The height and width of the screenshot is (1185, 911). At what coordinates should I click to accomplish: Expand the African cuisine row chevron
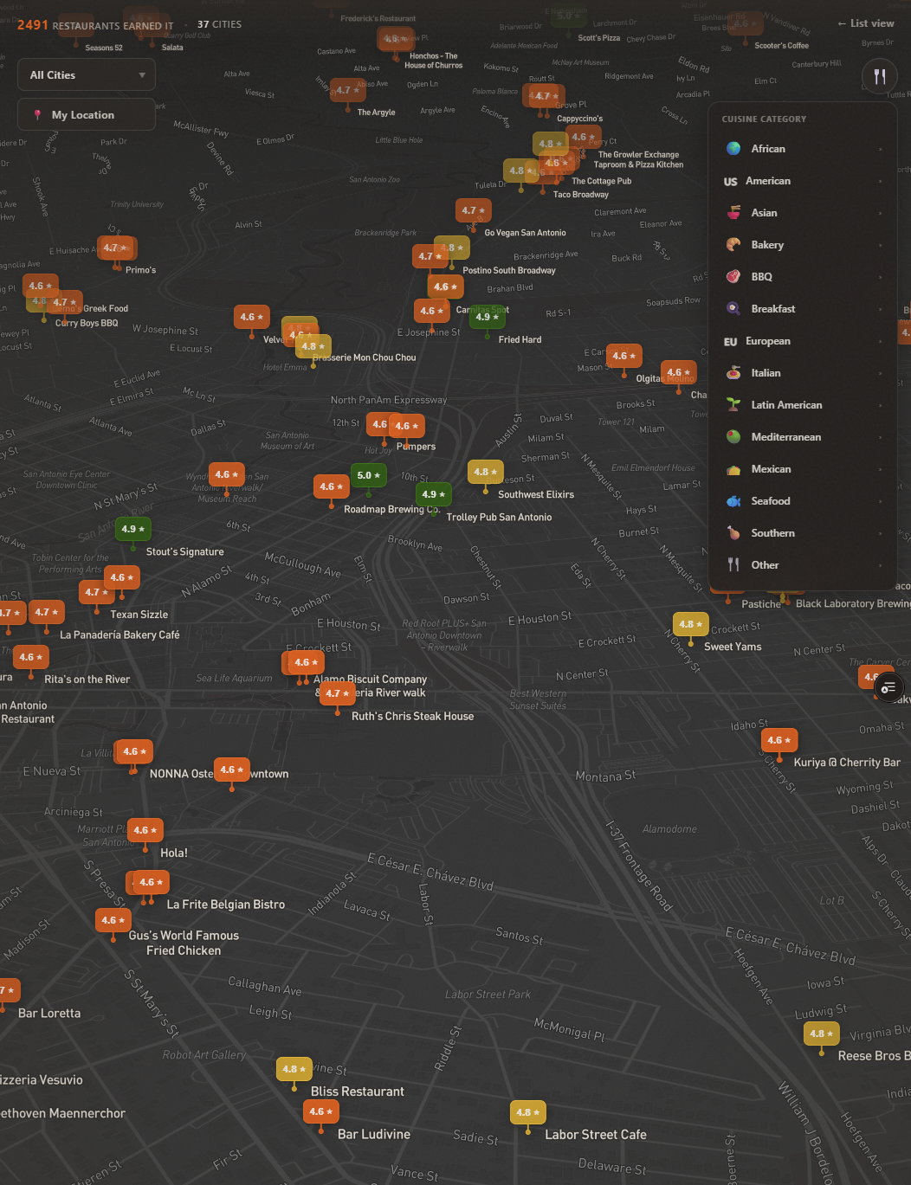pos(881,149)
